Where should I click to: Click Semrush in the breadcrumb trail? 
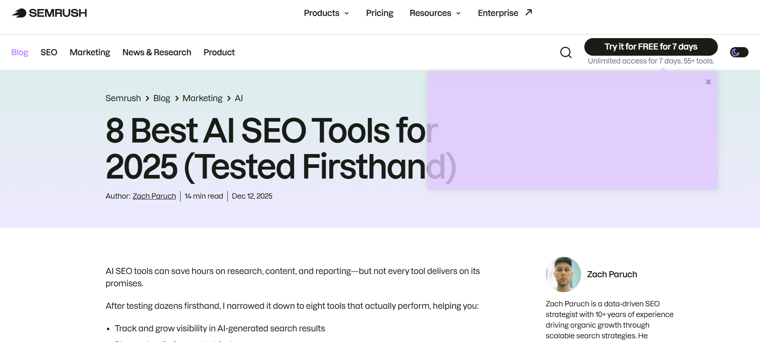[123, 98]
